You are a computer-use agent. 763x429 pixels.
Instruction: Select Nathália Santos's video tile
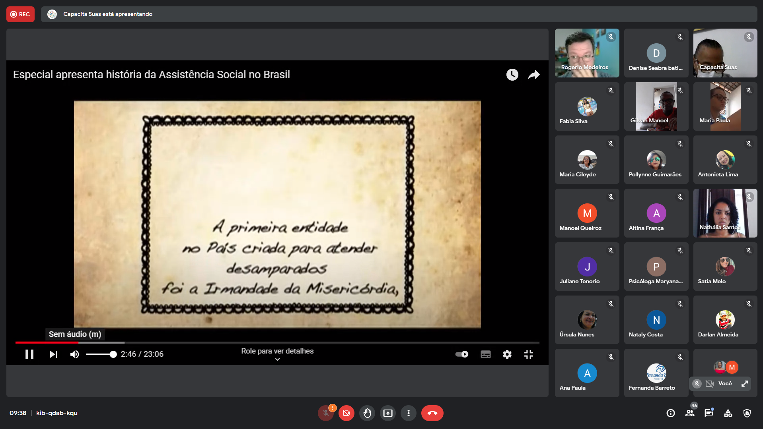click(x=725, y=213)
